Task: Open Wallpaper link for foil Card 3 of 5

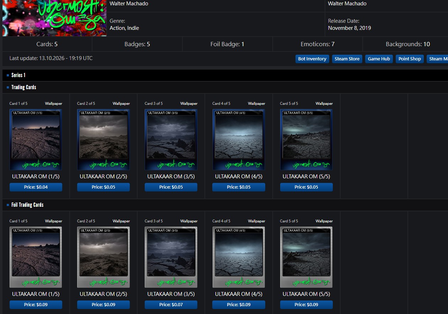Action: click(x=189, y=221)
